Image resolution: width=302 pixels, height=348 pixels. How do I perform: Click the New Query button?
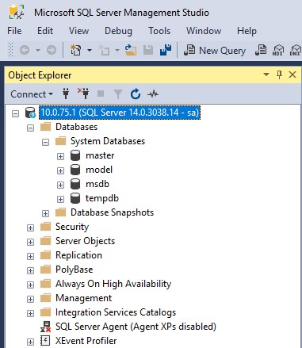tap(215, 50)
